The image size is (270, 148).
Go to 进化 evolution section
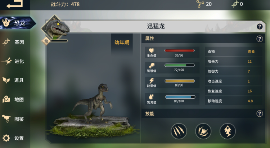click(x=13, y=61)
